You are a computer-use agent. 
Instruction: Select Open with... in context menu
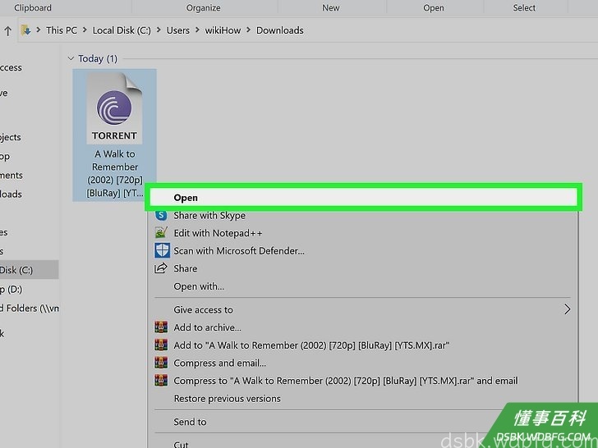click(x=199, y=286)
